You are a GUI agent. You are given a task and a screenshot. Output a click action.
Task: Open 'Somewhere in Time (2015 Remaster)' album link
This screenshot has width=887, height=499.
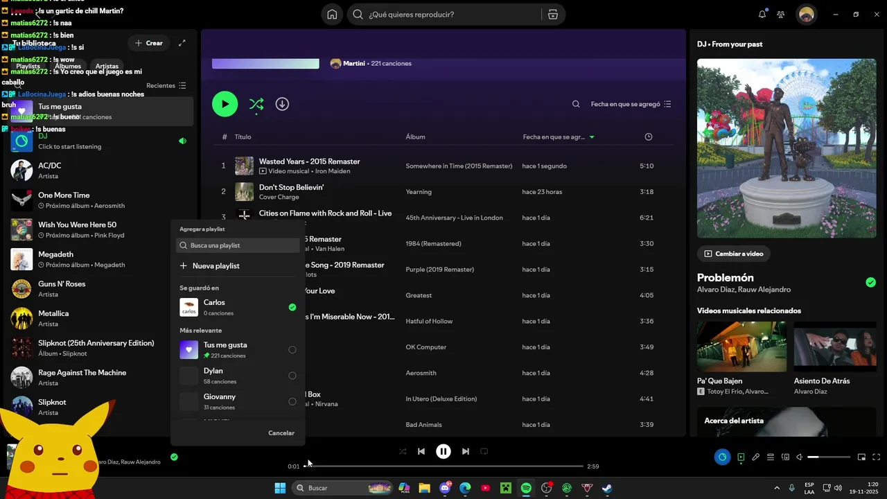[x=459, y=166]
